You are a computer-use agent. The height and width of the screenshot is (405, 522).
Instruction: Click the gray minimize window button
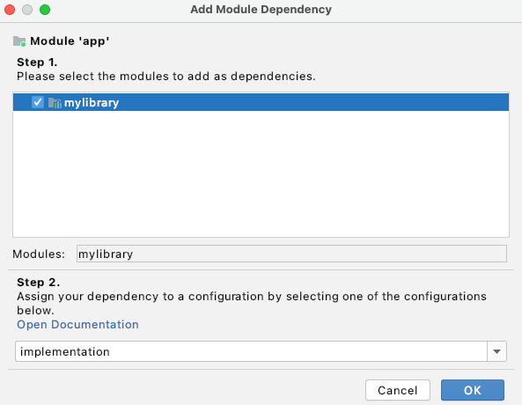[27, 10]
